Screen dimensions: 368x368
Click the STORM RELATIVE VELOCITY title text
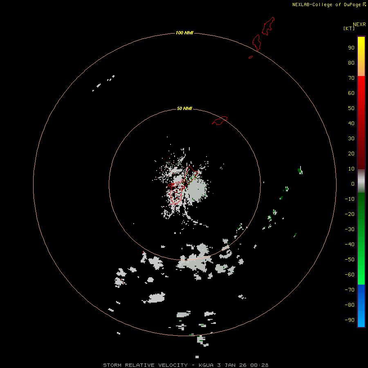145,365
